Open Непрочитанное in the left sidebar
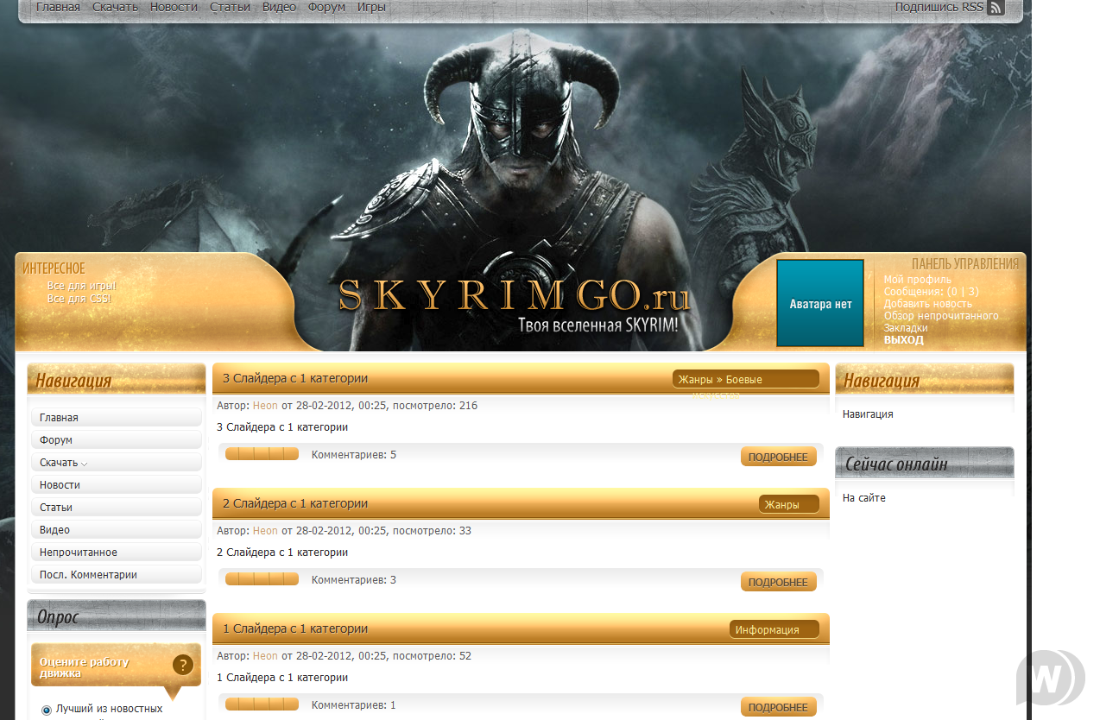Image resolution: width=1100 pixels, height=720 pixels. coord(117,553)
